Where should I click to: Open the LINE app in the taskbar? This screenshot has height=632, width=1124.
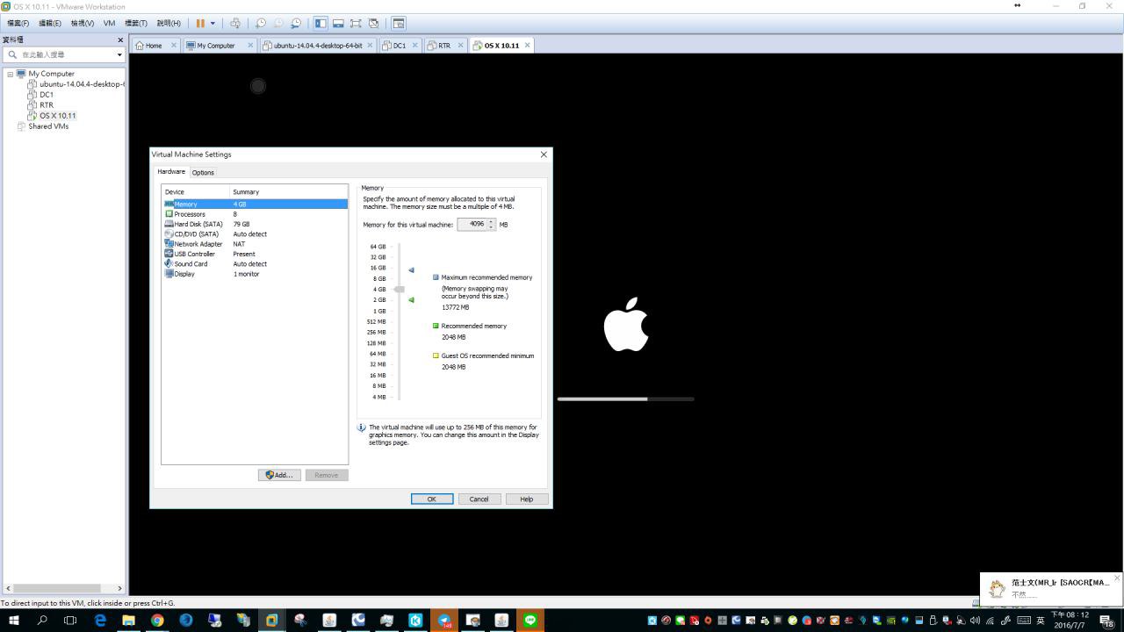530,620
